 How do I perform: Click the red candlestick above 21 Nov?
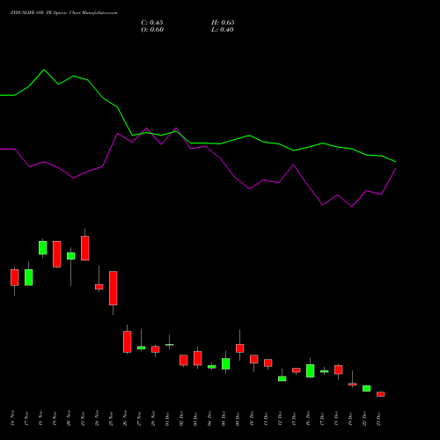[x=85, y=248]
